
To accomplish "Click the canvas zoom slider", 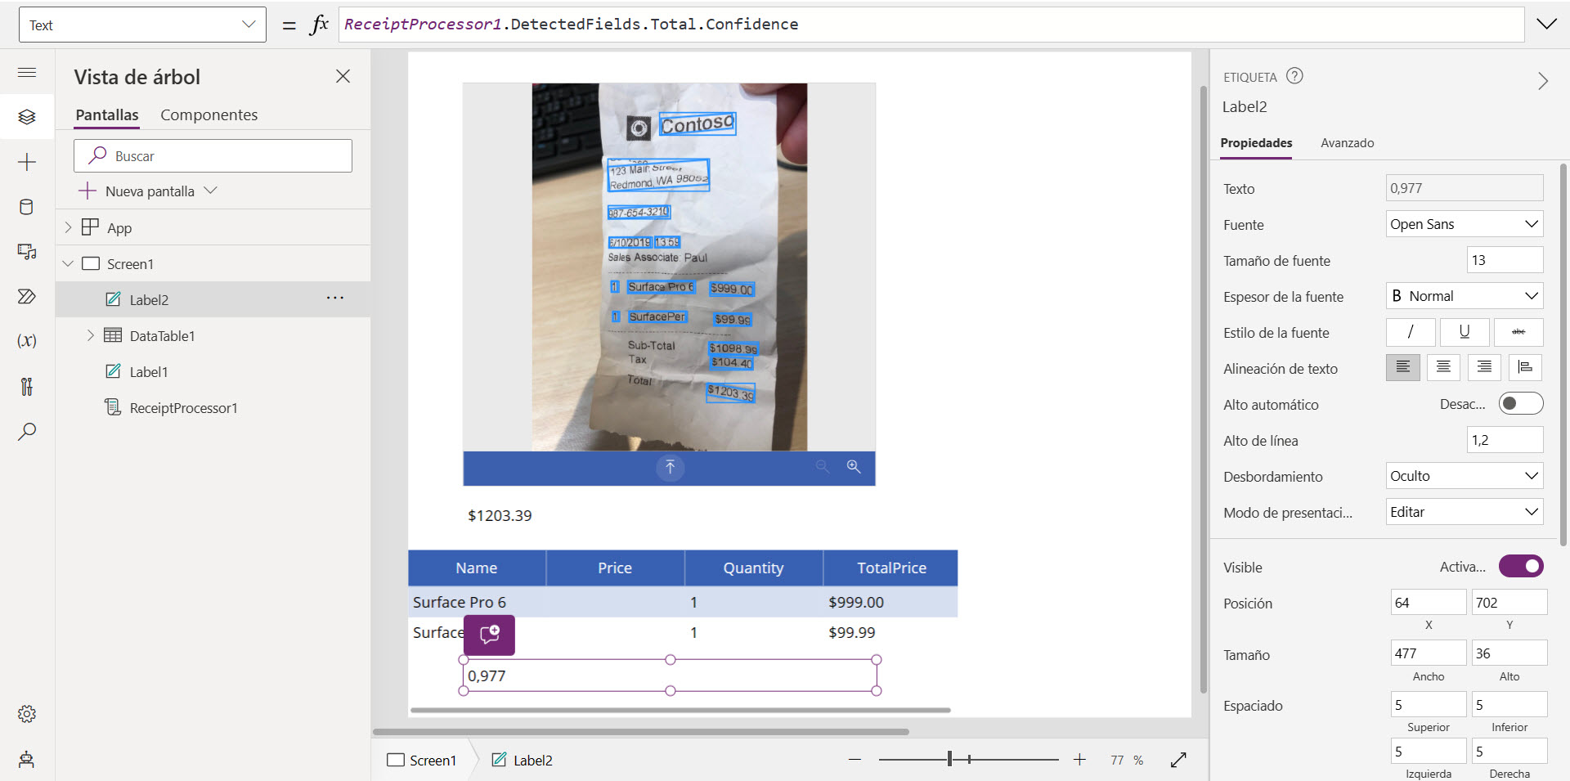I will pyautogui.click(x=969, y=760).
